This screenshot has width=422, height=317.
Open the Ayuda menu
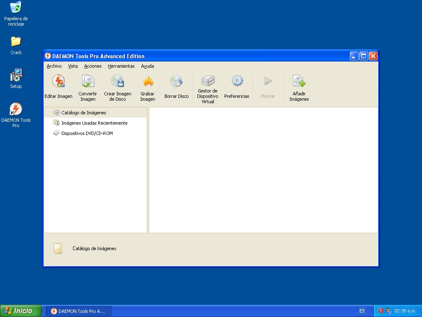point(148,66)
